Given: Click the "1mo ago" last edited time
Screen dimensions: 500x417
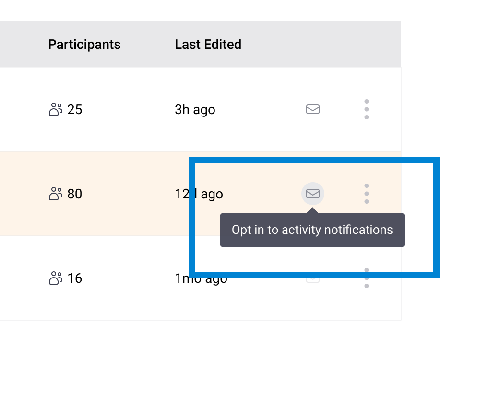Looking at the screenshot, I should pos(182,279).
